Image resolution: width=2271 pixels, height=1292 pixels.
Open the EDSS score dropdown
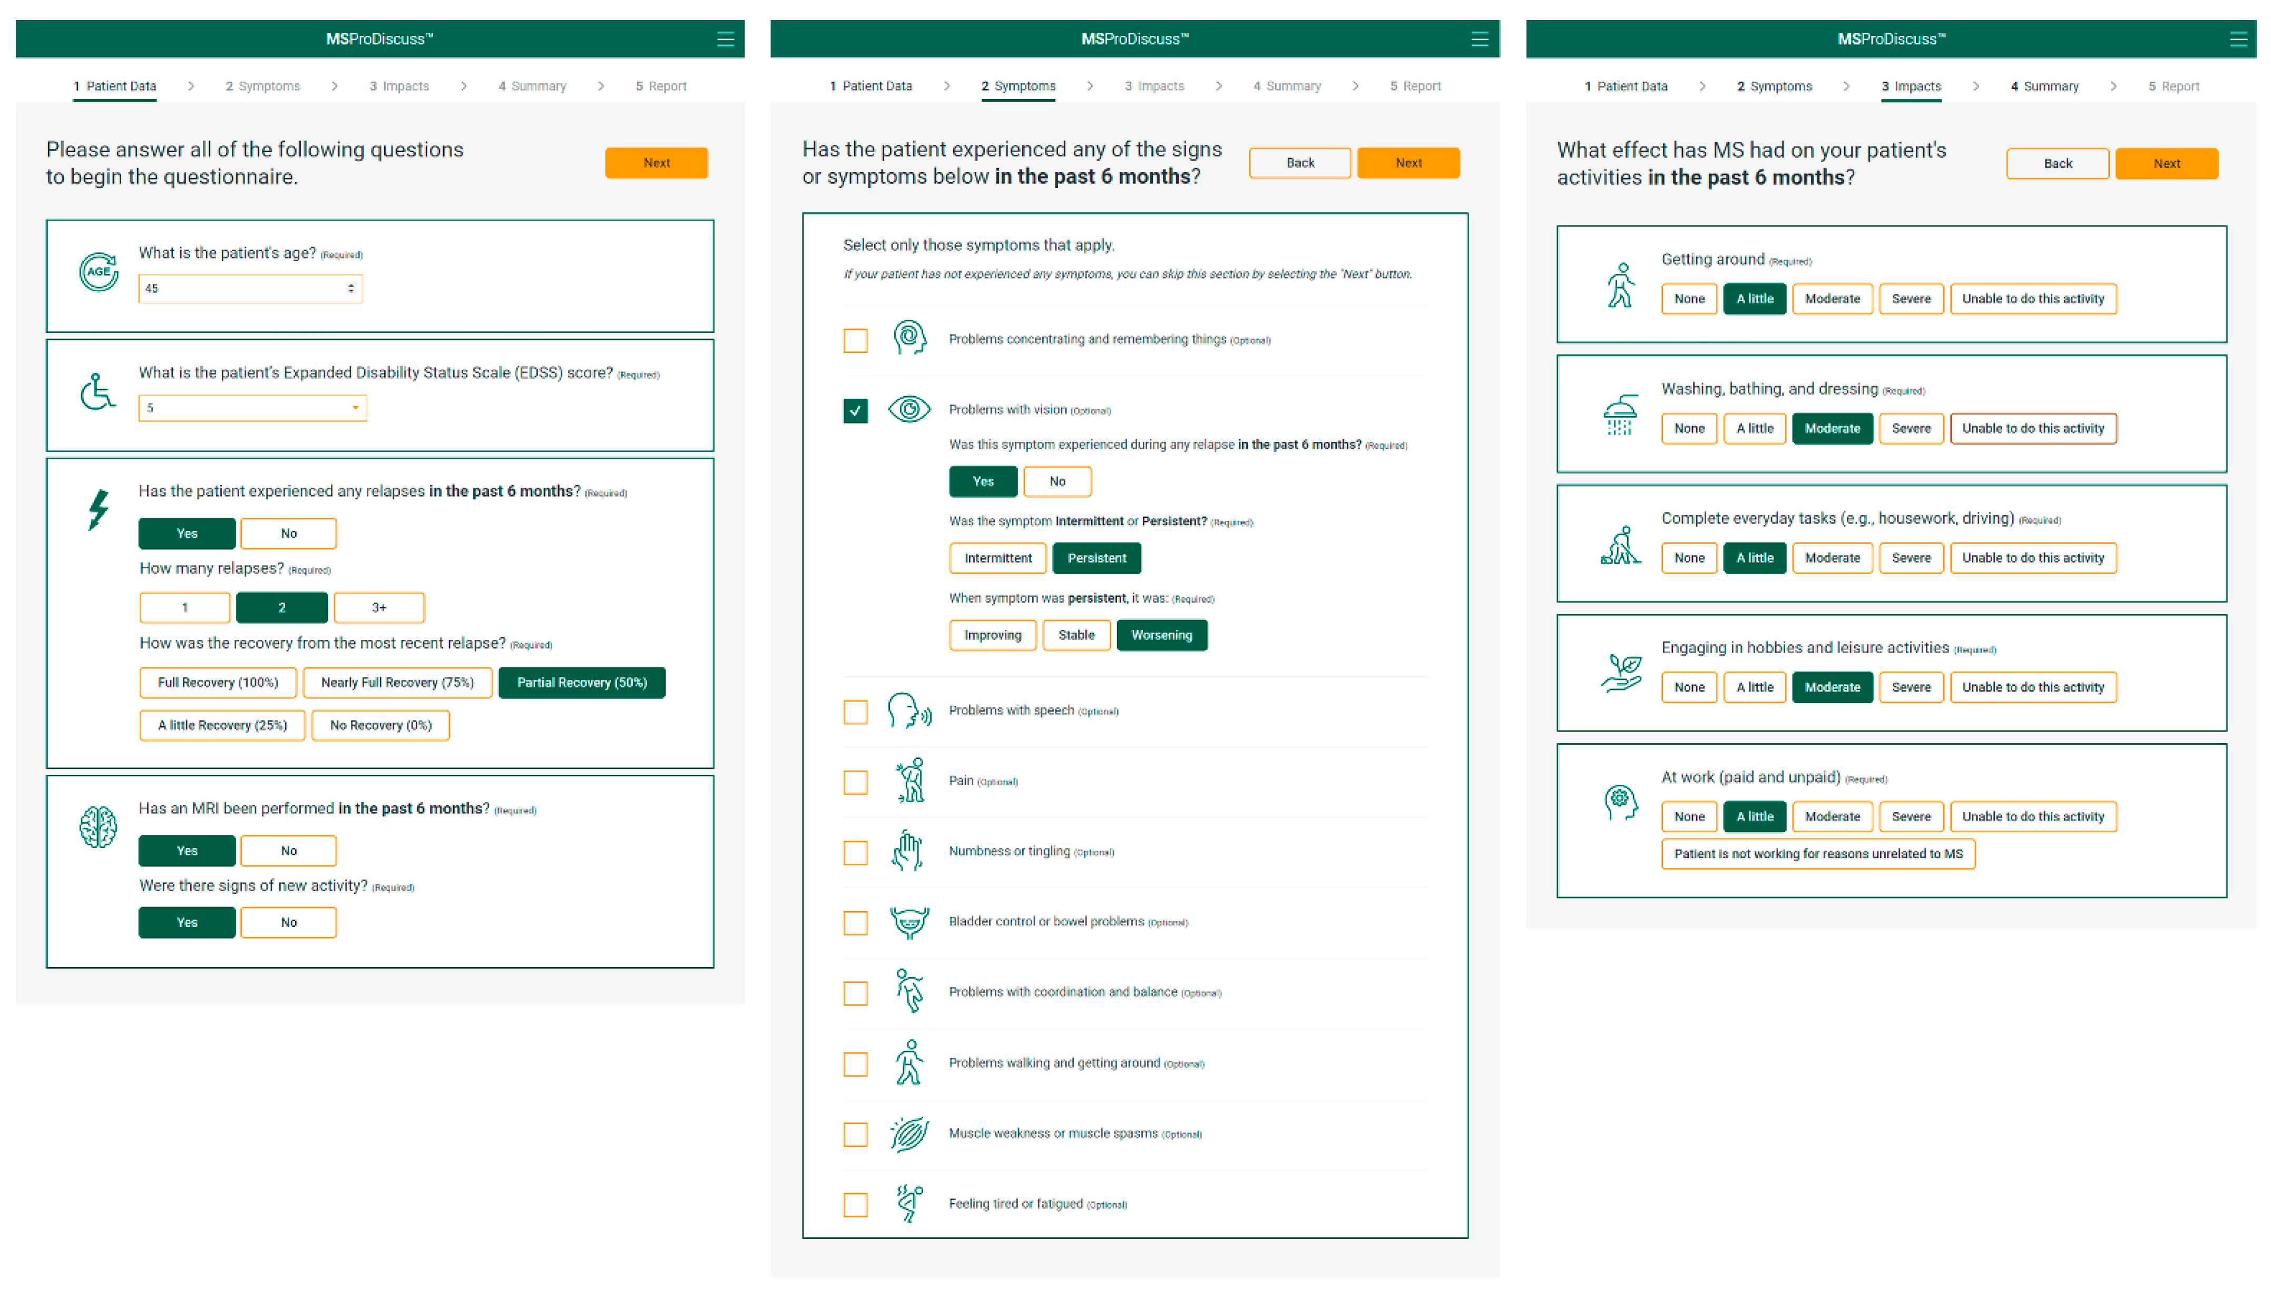point(253,408)
